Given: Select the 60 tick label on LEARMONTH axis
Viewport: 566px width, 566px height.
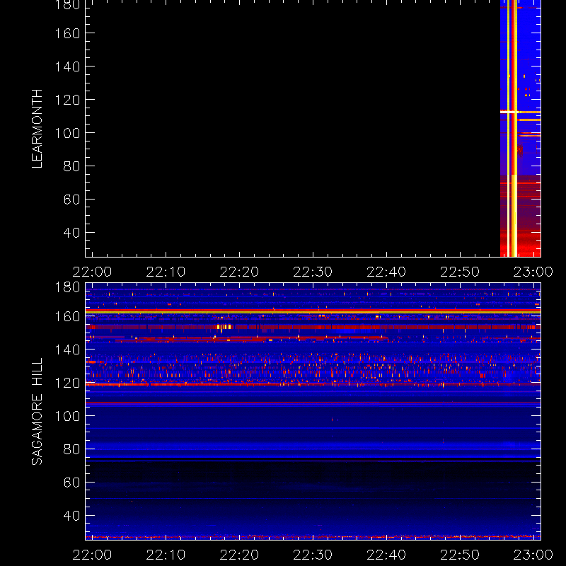Looking at the screenshot, I should click(71, 200).
